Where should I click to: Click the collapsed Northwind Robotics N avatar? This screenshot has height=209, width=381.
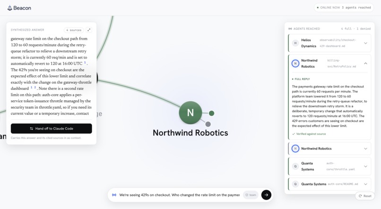(x=295, y=149)
